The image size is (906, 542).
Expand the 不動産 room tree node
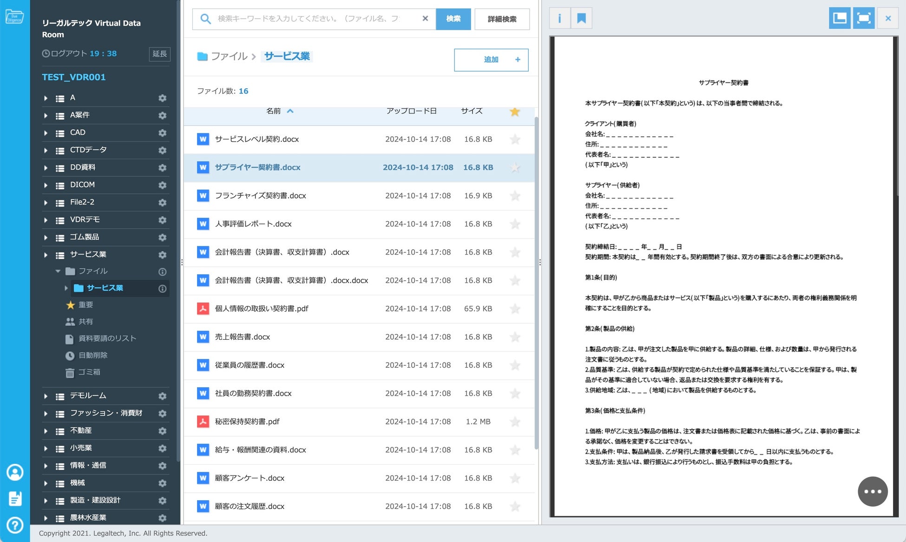pos(46,431)
